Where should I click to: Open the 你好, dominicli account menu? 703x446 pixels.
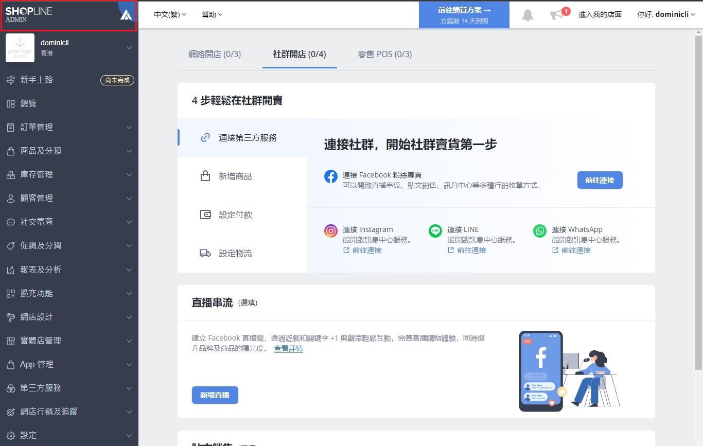coord(666,15)
